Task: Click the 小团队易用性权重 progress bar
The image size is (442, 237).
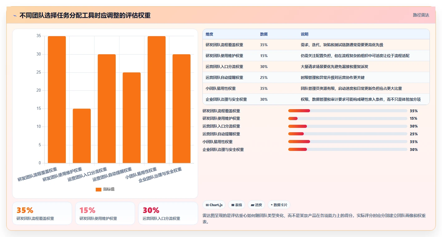Action: click(x=348, y=142)
